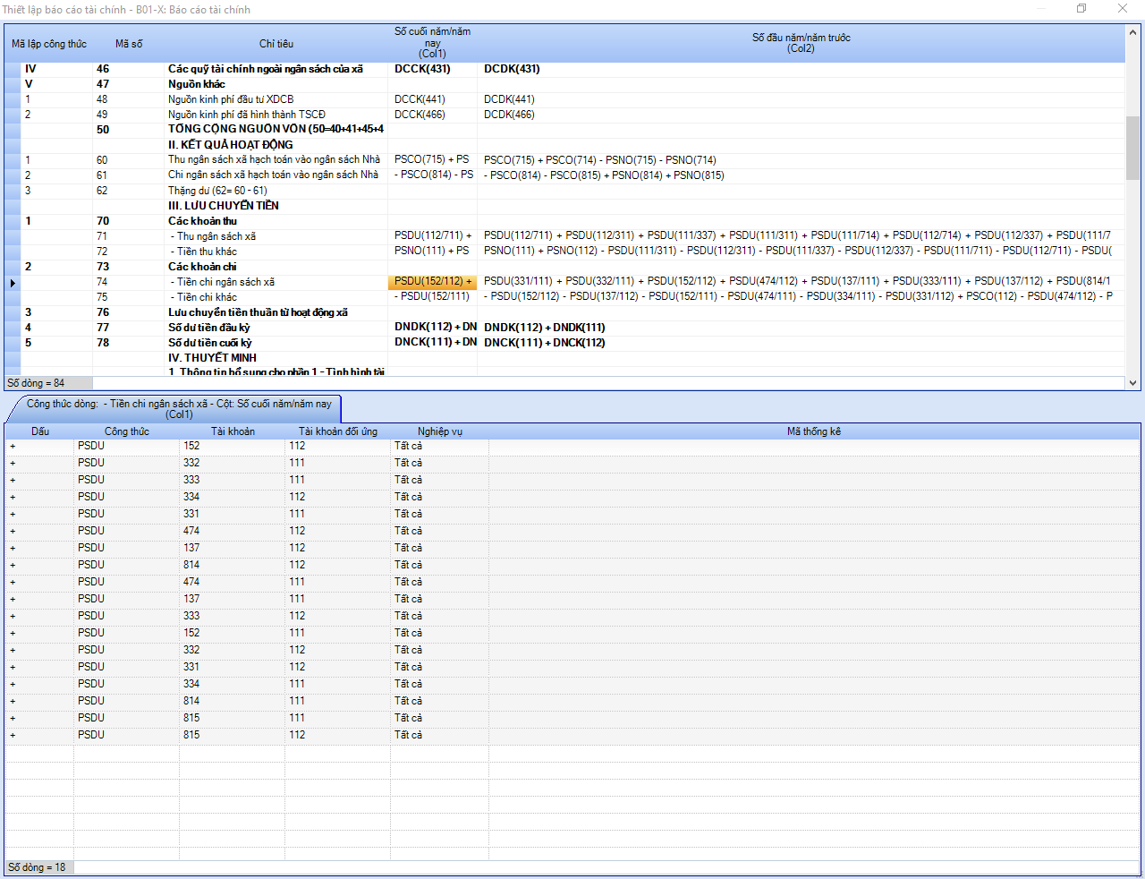Click the 'Mã số' column header

pyautogui.click(x=129, y=44)
